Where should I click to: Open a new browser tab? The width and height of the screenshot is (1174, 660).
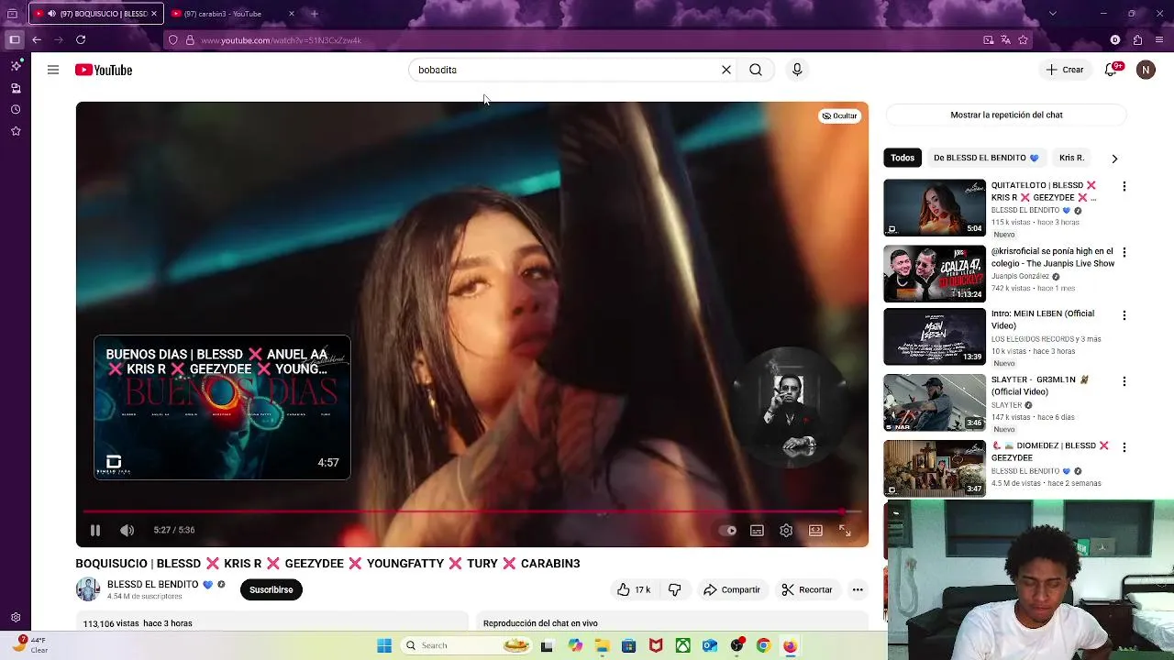315,14
